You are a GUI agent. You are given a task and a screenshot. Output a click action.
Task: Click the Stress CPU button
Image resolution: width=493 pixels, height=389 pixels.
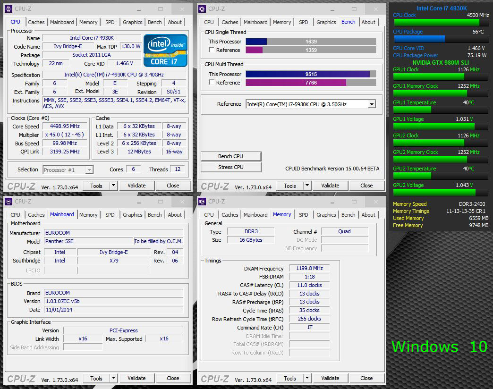coord(231,167)
